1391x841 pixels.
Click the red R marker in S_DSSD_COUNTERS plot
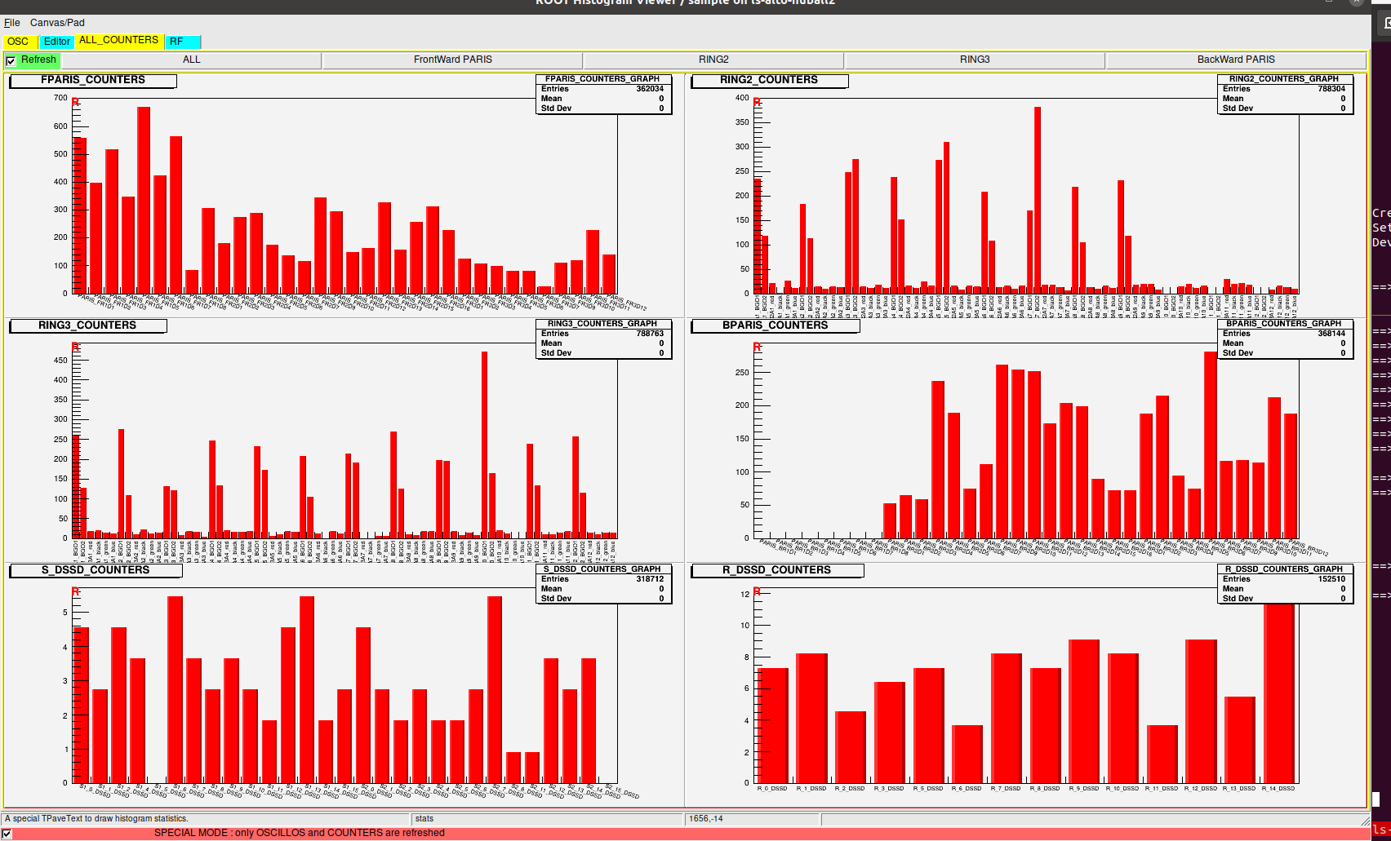tap(75, 592)
